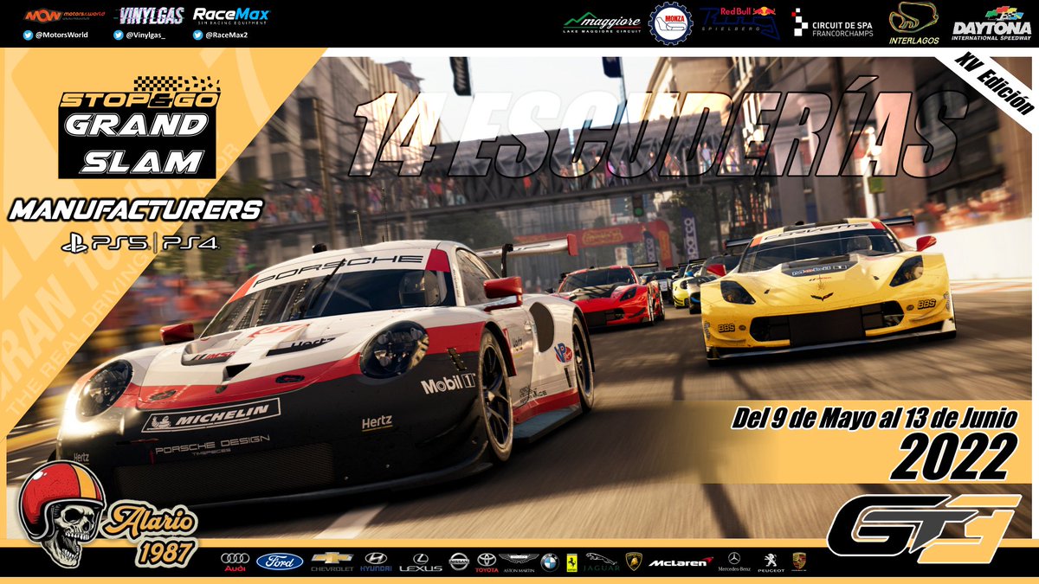Click the Peugeot lion logo

pos(771,562)
